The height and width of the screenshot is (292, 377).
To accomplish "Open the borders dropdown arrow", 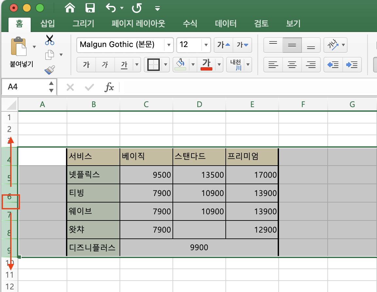I will pos(166,65).
